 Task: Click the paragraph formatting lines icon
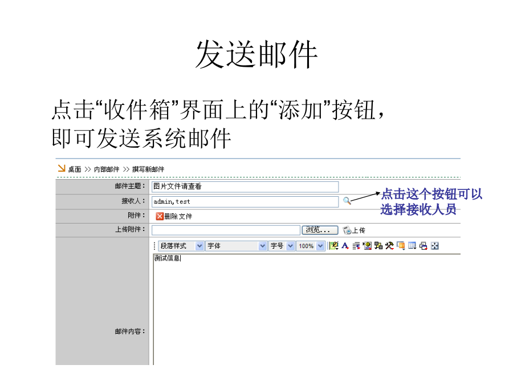pos(356,246)
